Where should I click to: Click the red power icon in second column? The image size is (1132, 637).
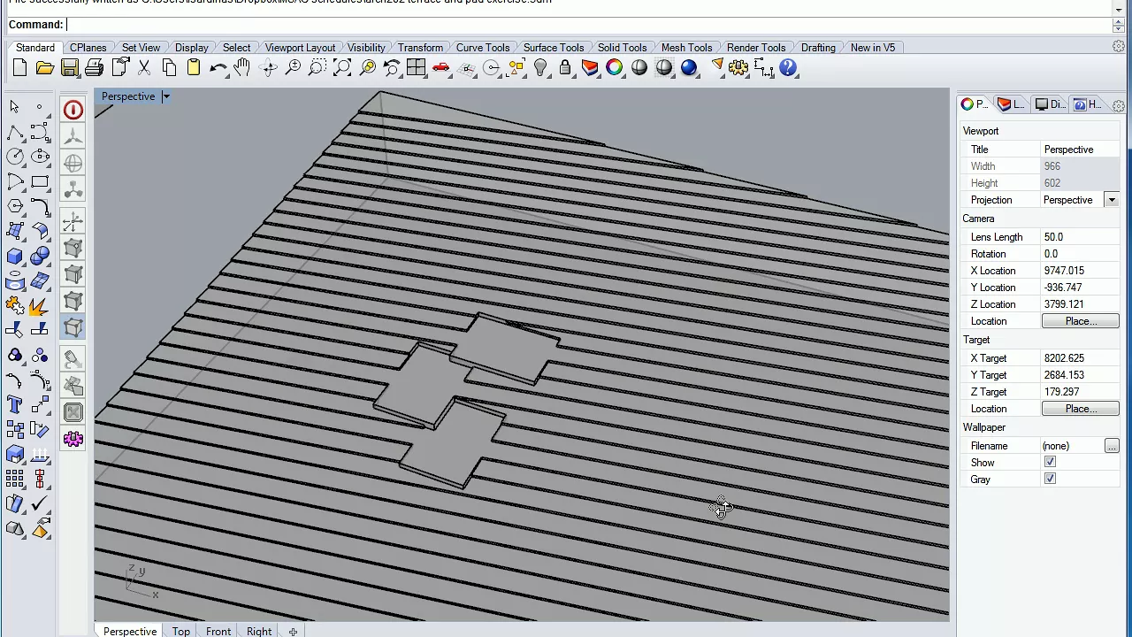[73, 110]
